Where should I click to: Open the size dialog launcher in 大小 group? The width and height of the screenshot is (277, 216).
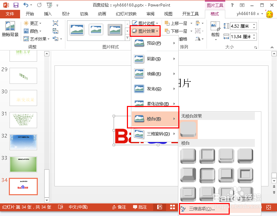click(x=256, y=47)
